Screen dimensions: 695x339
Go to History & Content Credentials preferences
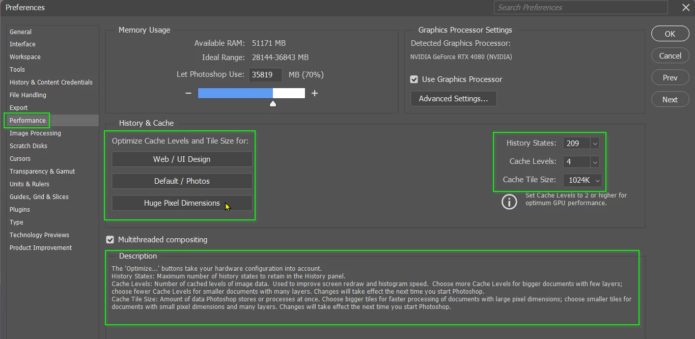coord(51,82)
